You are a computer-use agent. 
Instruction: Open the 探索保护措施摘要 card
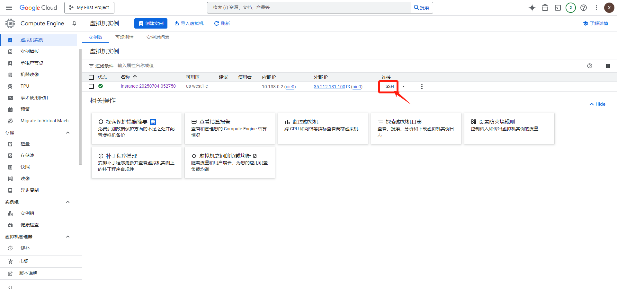137,128
